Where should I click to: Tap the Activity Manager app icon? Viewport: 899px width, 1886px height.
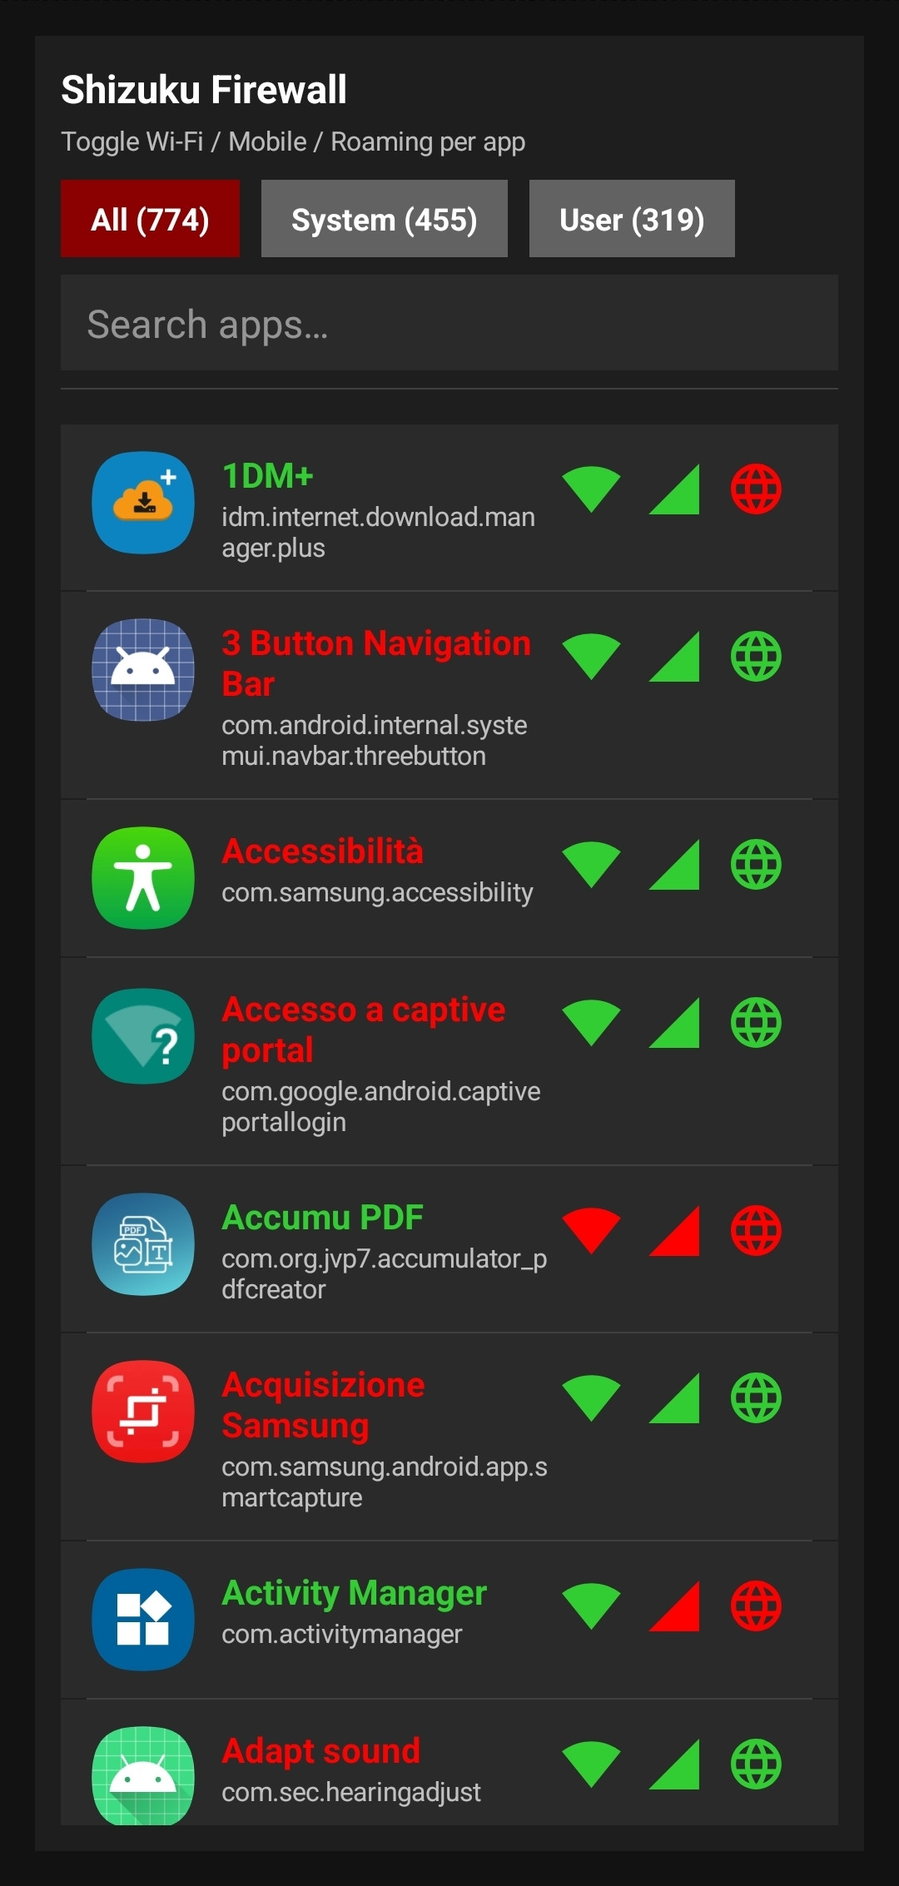pyautogui.click(x=143, y=1619)
